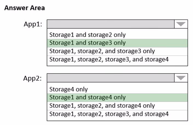Open the App1 dropdown arrow
Screen dimensions: 193x125
[181, 24]
